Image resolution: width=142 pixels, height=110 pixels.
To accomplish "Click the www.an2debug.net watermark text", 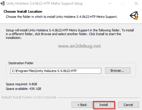I will 79,46.
